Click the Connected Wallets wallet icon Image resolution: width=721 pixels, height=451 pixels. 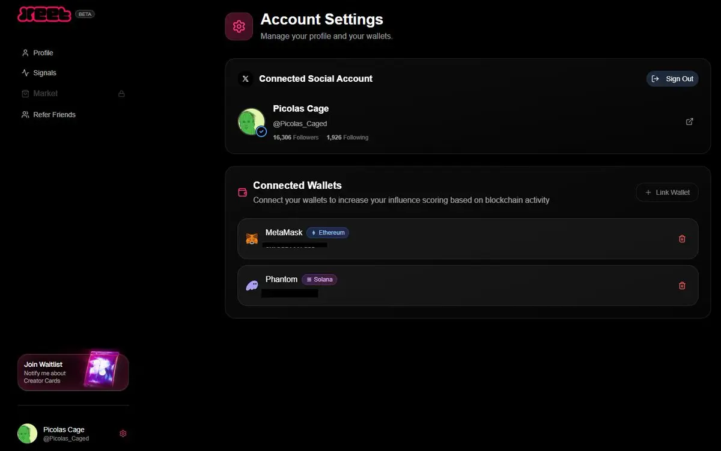[x=243, y=192]
